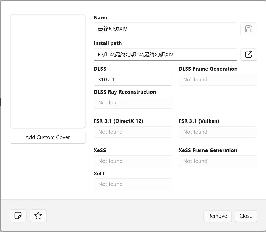This screenshot has height=232, width=266.
Task: Open the XeSS Frame Generation selector
Action: pyautogui.click(x=218, y=161)
